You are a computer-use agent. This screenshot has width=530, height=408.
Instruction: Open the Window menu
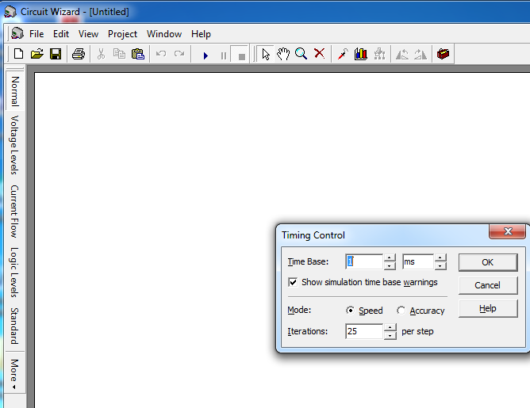[x=164, y=34]
